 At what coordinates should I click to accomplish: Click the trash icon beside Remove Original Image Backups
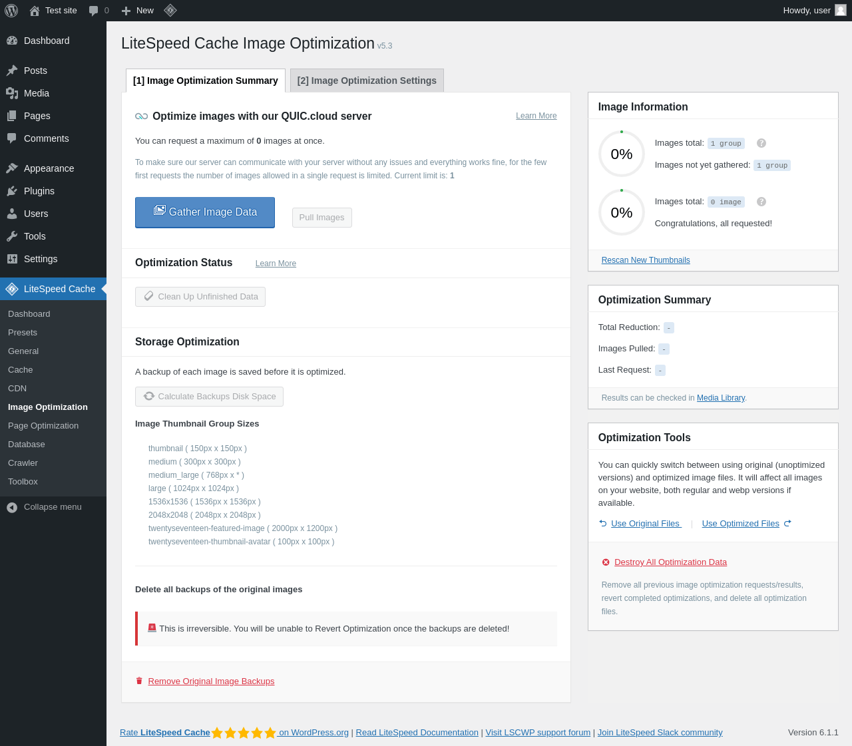[x=139, y=681]
